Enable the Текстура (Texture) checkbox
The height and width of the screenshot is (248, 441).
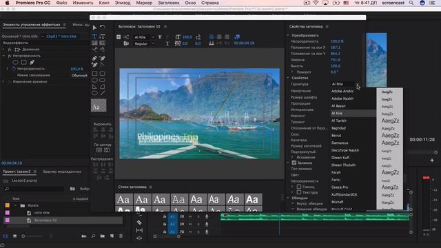pyautogui.click(x=299, y=192)
